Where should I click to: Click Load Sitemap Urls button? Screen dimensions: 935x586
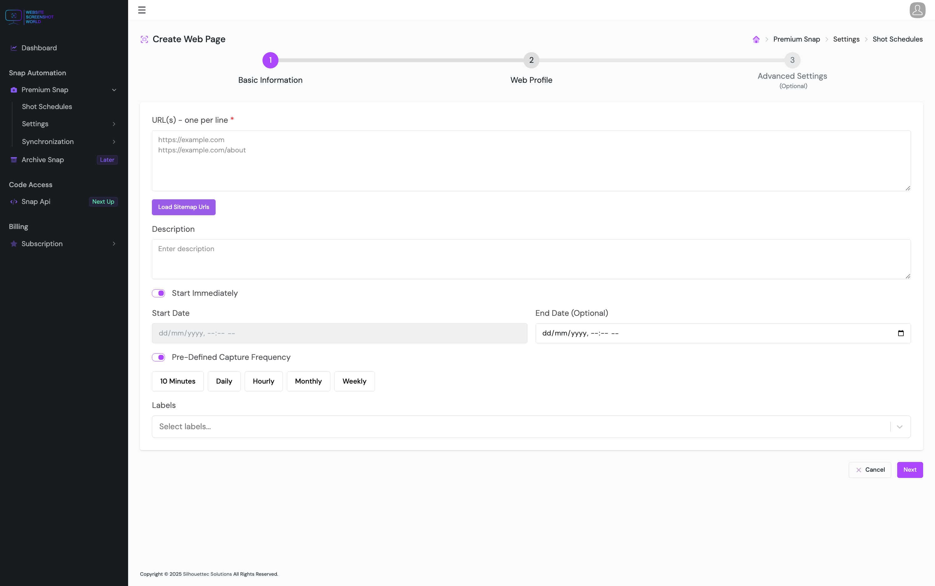(x=183, y=207)
